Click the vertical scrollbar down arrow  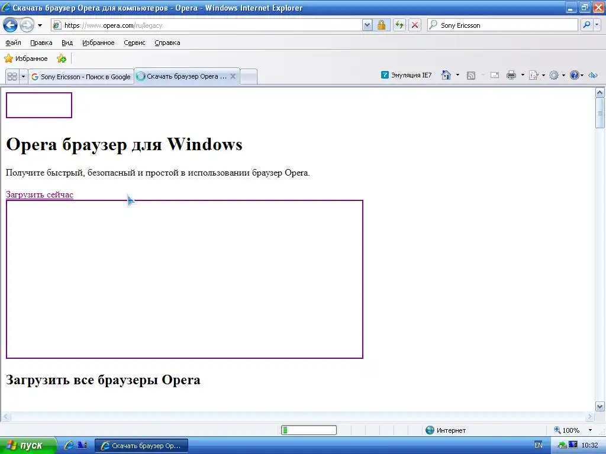coord(600,407)
